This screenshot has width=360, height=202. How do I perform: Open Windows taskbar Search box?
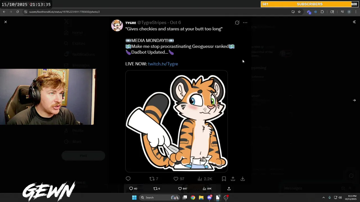159,198
